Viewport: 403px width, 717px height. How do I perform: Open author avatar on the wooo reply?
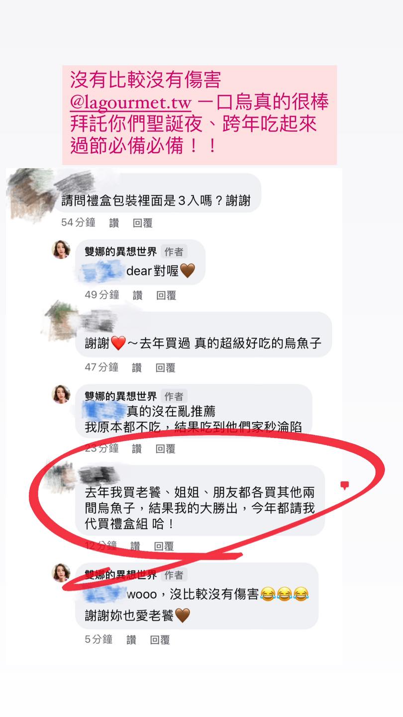coord(61,573)
